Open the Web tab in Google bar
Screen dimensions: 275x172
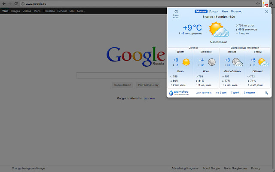[5, 11]
